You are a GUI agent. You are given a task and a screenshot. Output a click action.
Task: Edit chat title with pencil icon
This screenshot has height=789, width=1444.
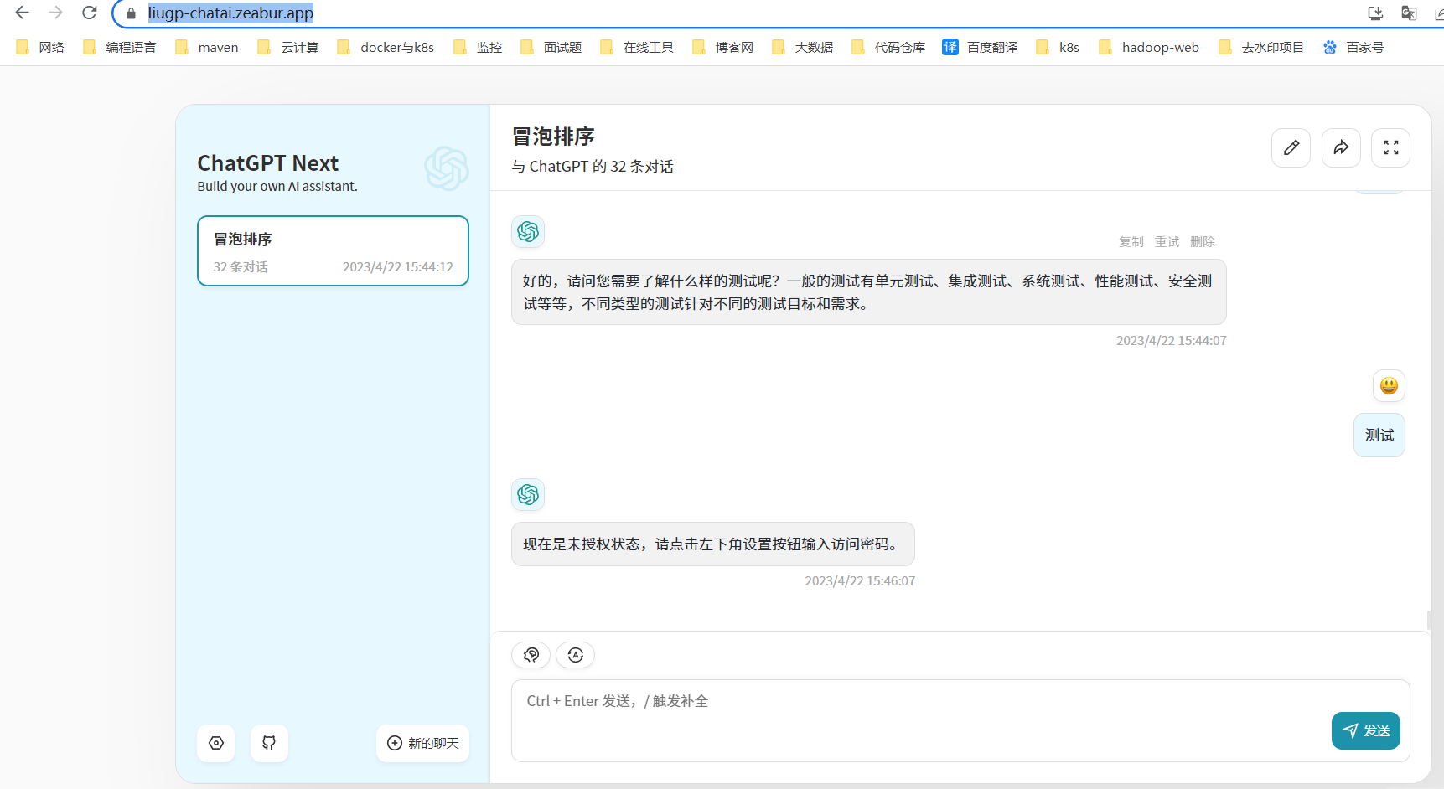tap(1291, 147)
